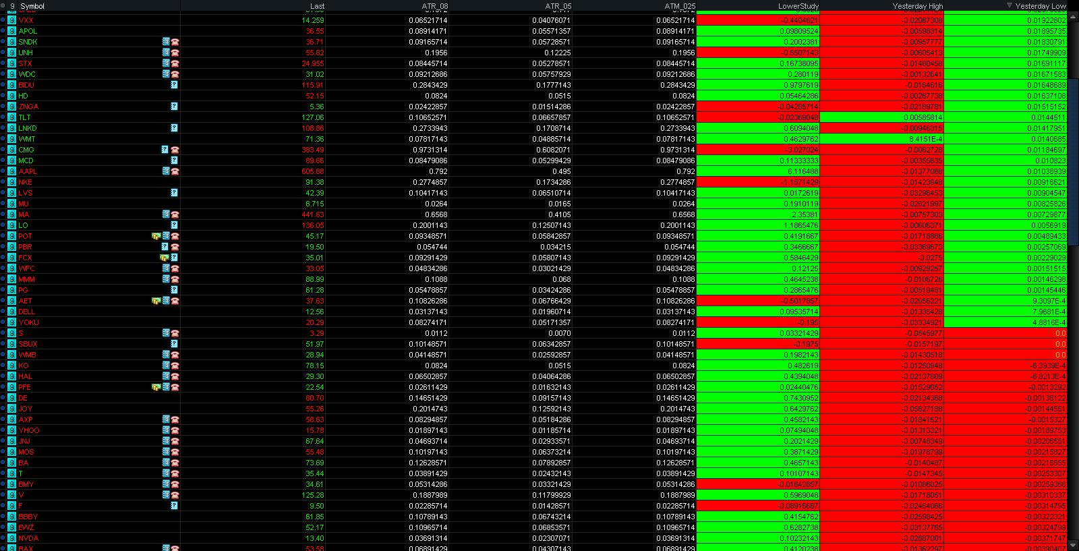Click the earnings notebook icon in the UNH row
Image resolution: width=1079 pixels, height=551 pixels.
coord(166,53)
